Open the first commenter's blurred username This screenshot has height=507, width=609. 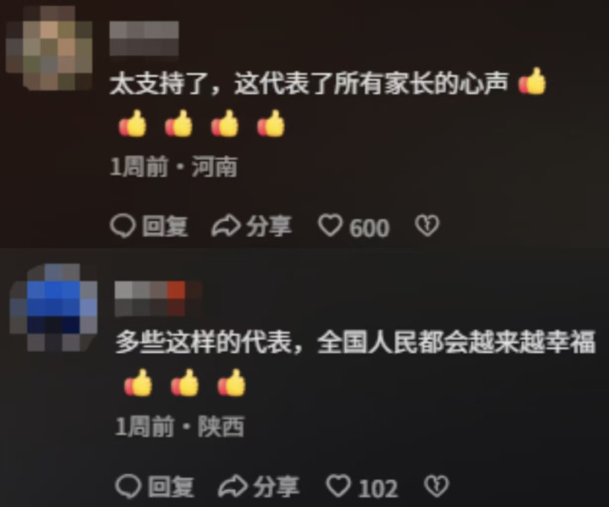click(144, 38)
